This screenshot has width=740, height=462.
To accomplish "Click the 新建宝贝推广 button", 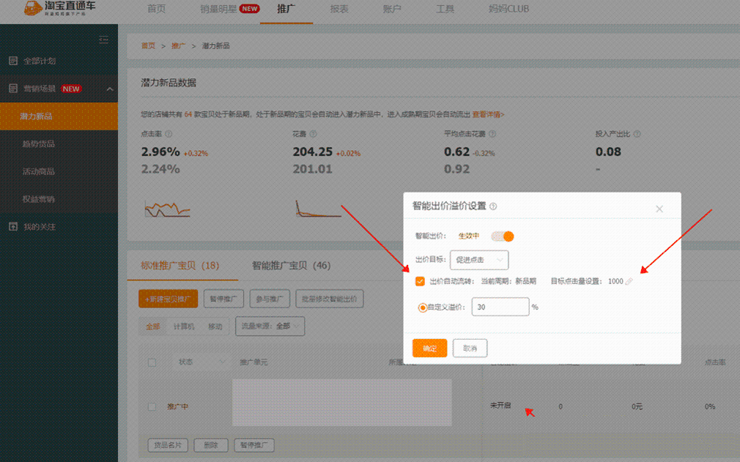I will click(x=168, y=298).
